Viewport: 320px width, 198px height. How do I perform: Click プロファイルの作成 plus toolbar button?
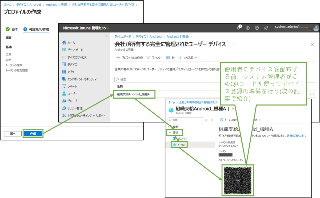point(130,58)
